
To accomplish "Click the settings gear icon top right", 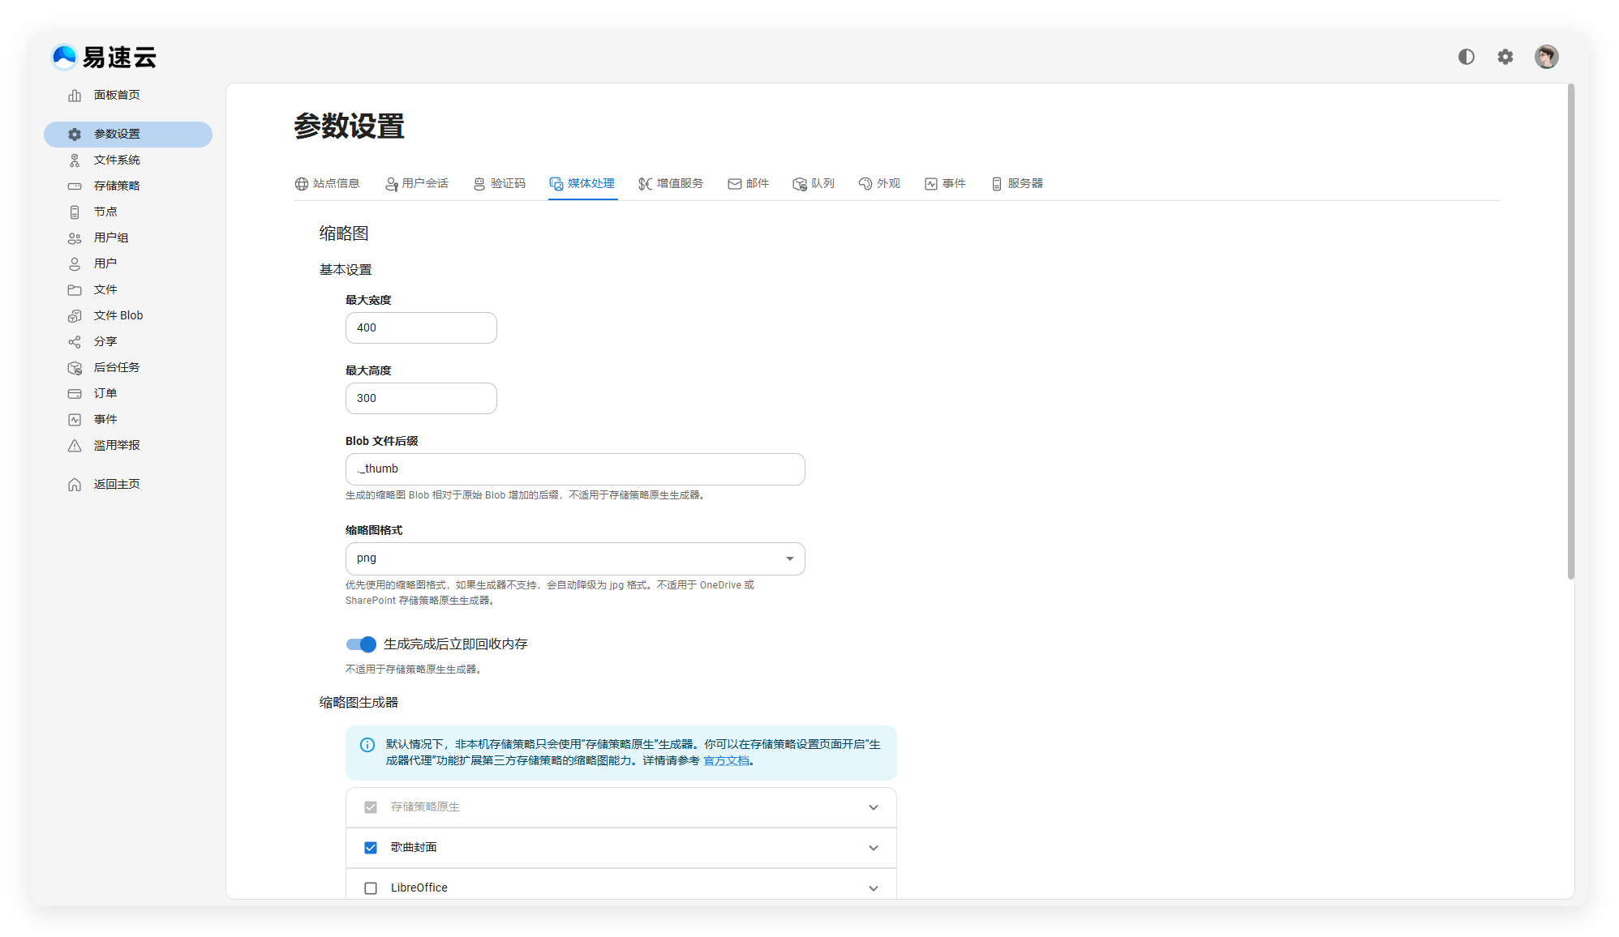I will [1505, 57].
